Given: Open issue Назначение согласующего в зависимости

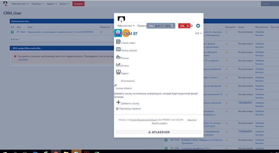Looking at the screenshot, I should [60, 32].
